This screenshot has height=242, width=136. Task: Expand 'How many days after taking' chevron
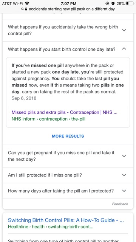124,191
